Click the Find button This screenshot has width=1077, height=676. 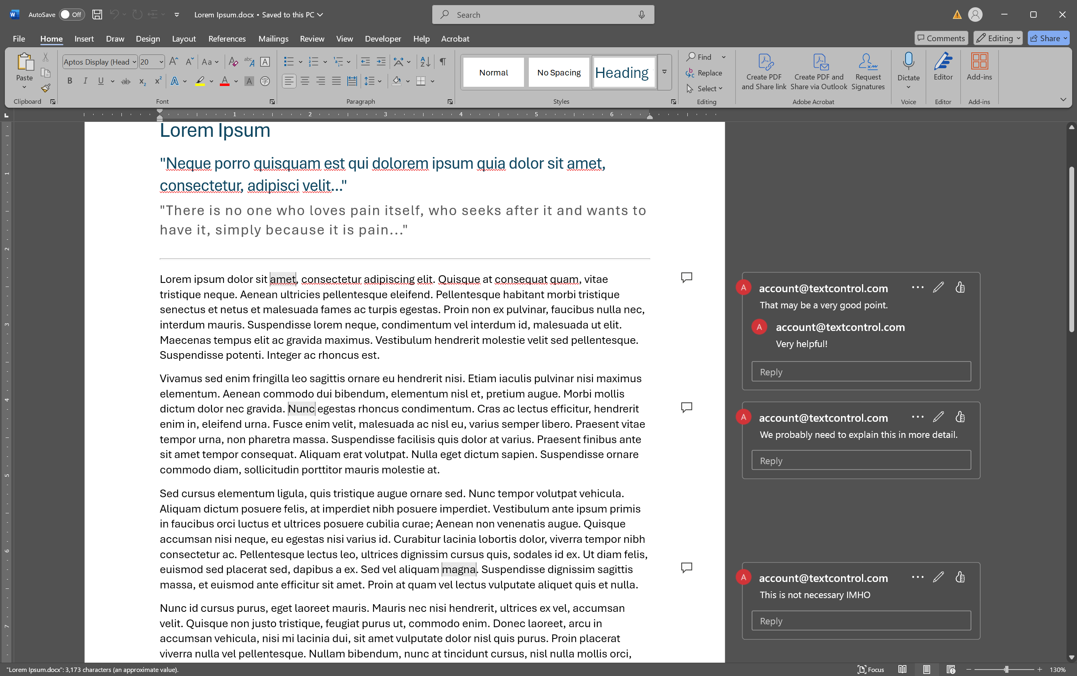click(x=699, y=57)
